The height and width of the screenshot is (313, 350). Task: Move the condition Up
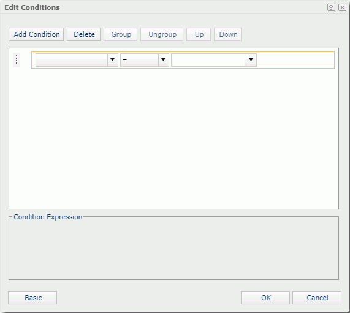click(199, 34)
